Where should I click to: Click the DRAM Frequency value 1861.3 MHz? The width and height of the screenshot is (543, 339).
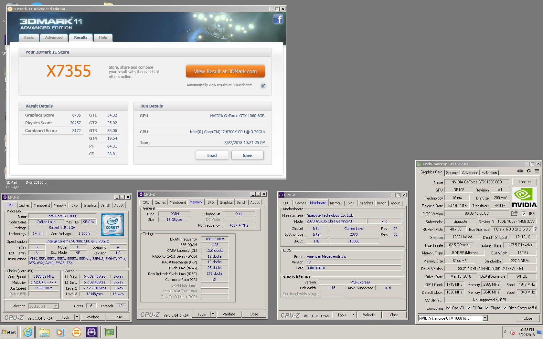tap(215, 239)
